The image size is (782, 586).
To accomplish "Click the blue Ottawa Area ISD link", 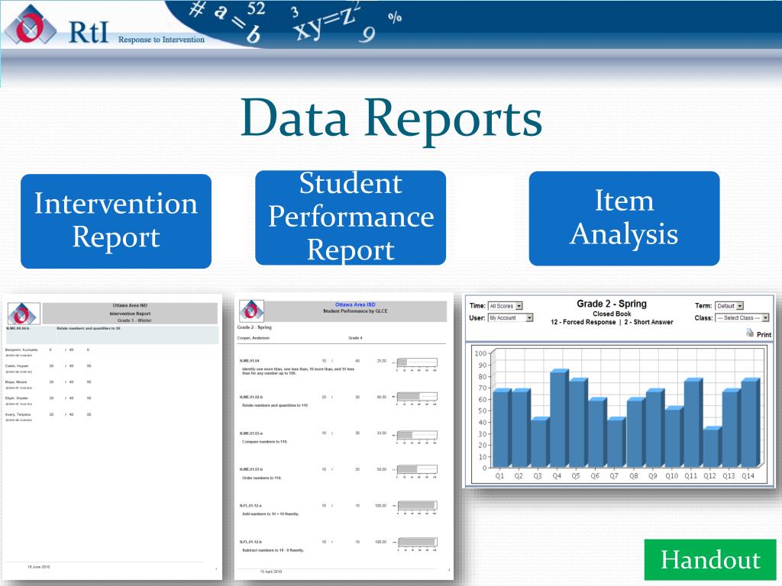I will coord(355,304).
